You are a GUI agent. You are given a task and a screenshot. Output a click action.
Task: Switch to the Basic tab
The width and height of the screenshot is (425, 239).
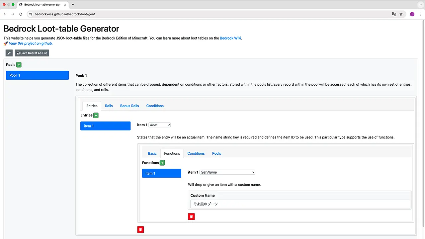pos(152,153)
